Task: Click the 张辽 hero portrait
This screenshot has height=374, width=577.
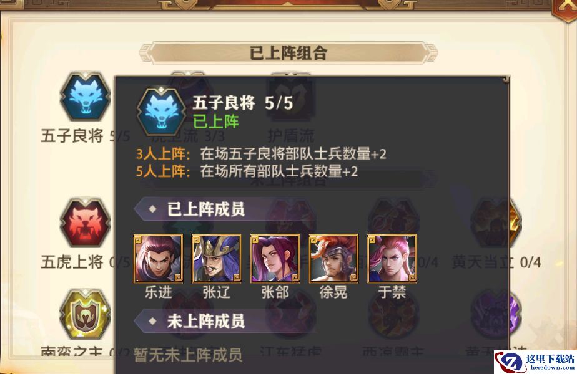Action: (x=217, y=259)
